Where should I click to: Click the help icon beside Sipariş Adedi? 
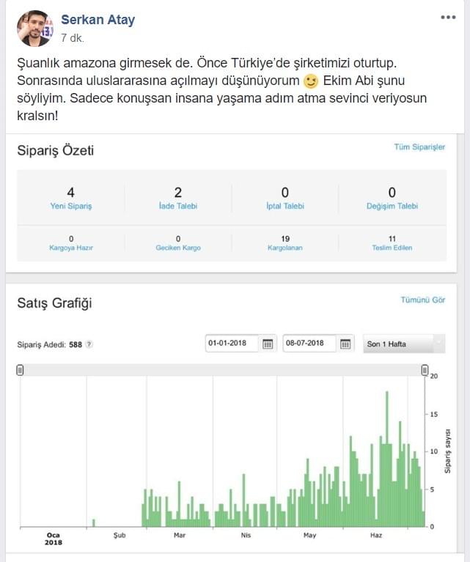[89, 344]
